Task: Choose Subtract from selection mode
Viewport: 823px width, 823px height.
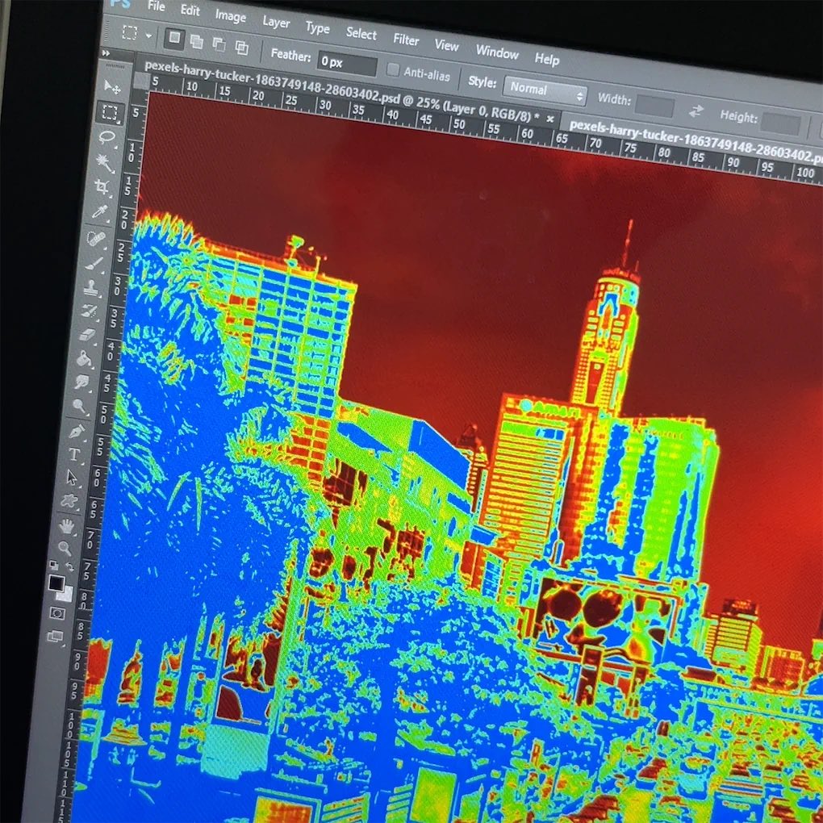Action: [219, 44]
